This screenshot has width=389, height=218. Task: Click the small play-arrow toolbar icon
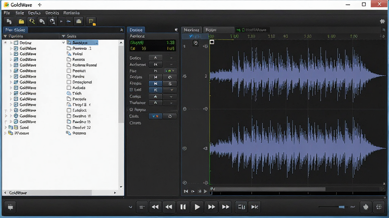tap(61, 22)
